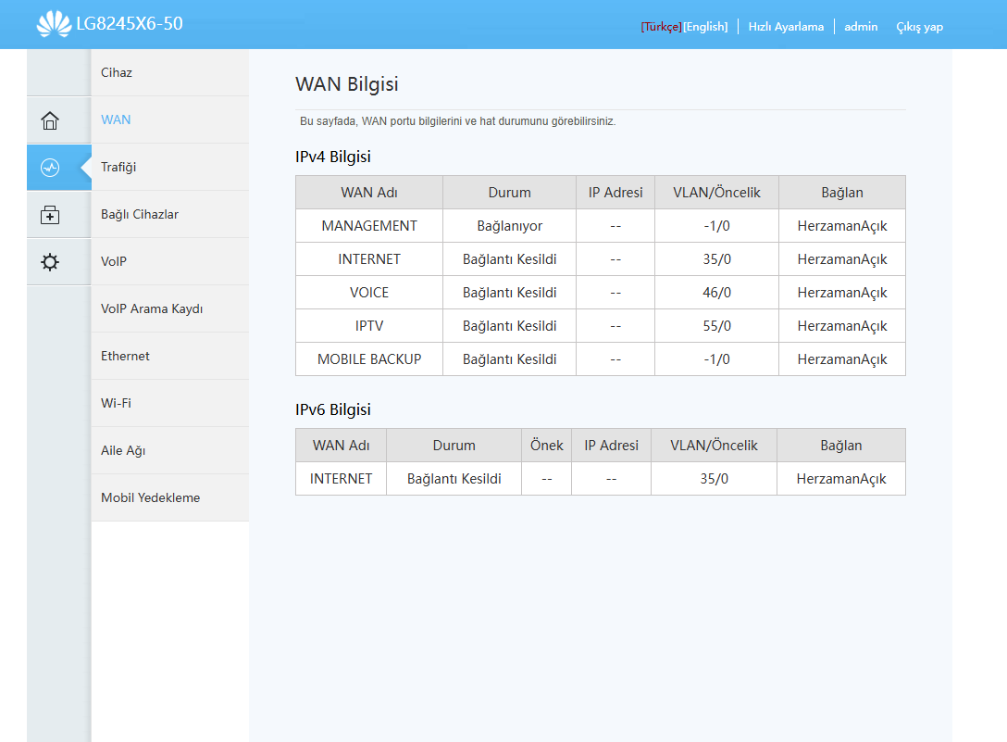This screenshot has height=742, width=1007.
Task: Select the system status pulse icon
Action: coord(50,168)
